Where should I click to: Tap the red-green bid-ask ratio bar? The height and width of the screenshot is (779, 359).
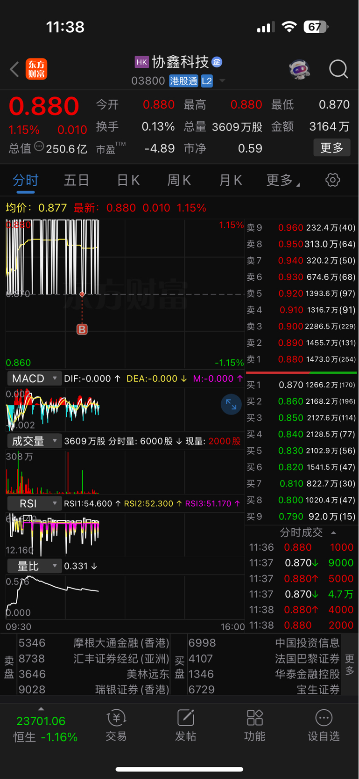[x=301, y=372]
